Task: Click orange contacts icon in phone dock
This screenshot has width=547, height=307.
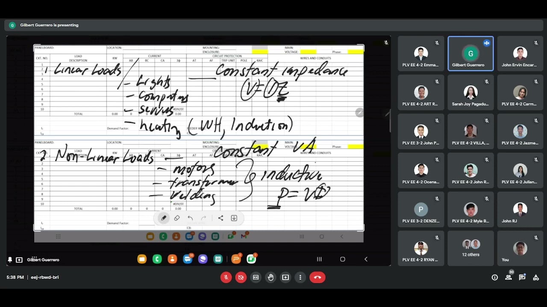Action: click(172, 259)
